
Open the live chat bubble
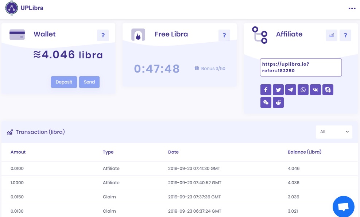[x=344, y=207]
